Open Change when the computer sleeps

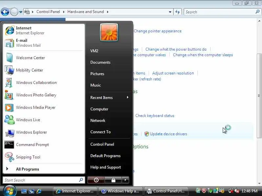click(203, 55)
